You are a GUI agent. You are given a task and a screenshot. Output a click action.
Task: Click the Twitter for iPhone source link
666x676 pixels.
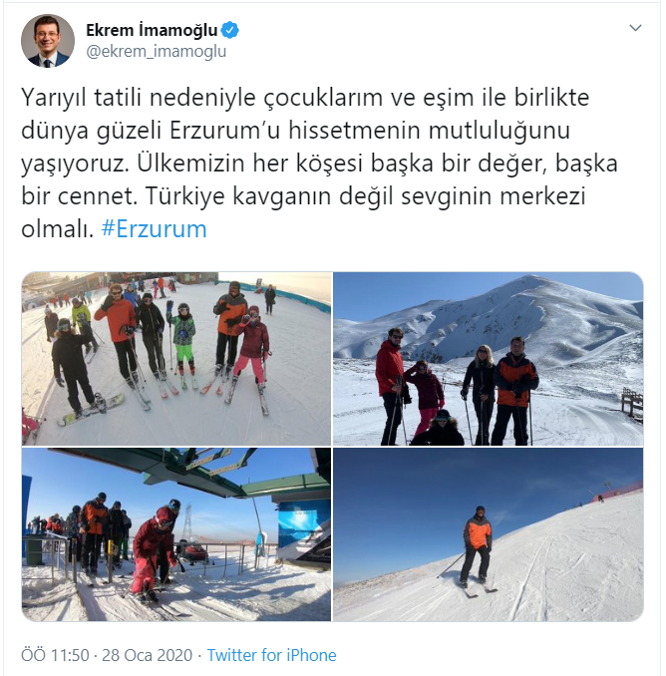(x=271, y=655)
